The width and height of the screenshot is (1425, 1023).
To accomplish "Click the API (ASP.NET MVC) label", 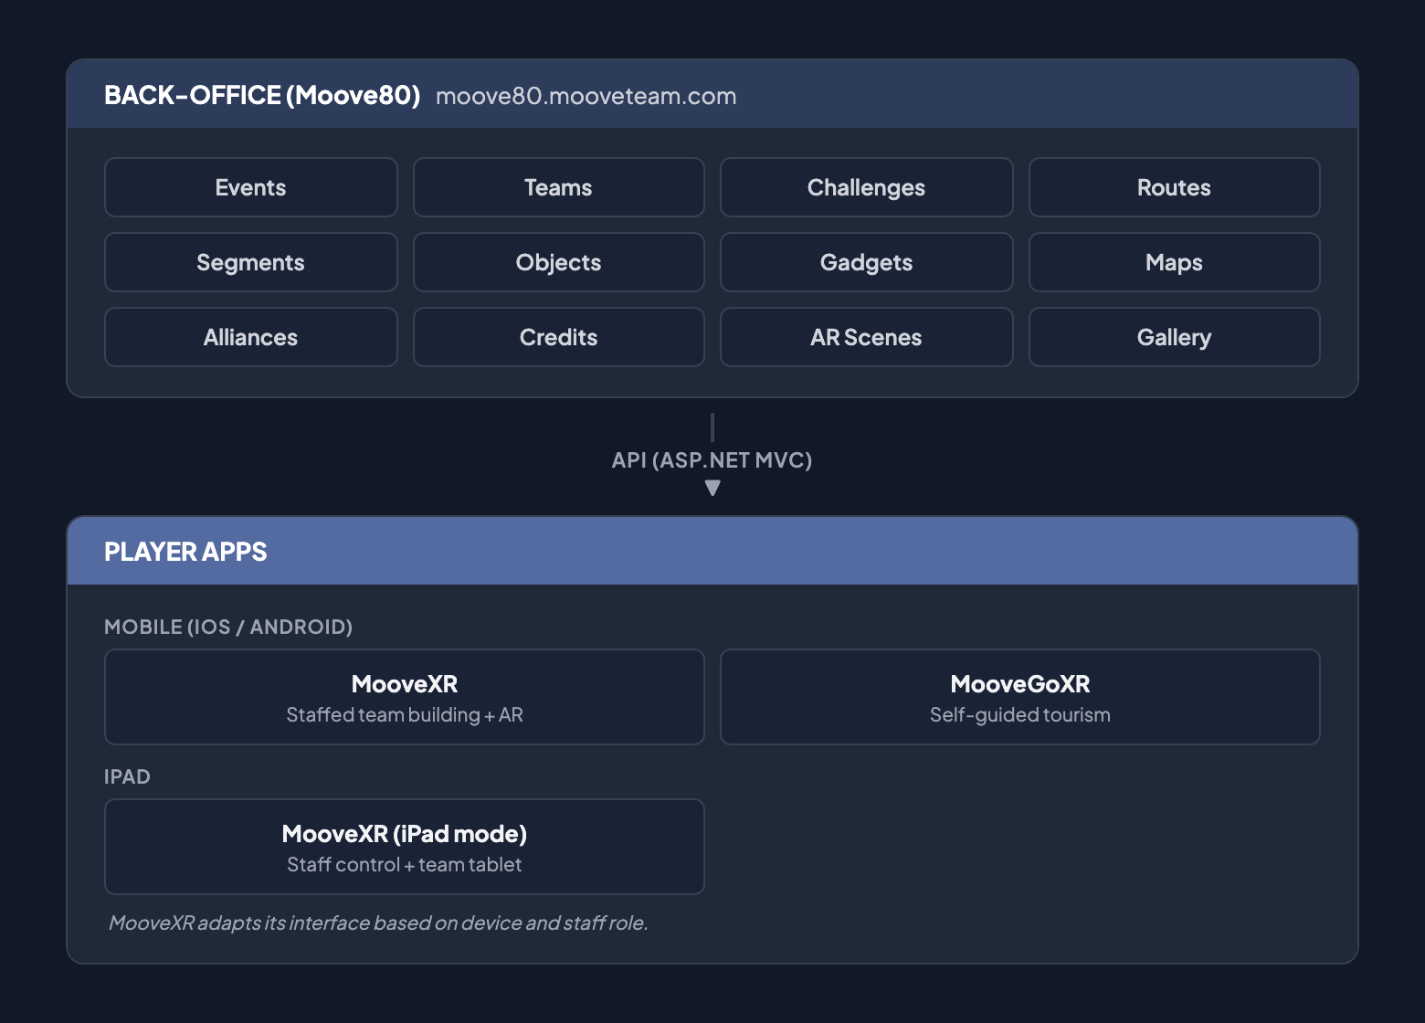I will [712, 459].
